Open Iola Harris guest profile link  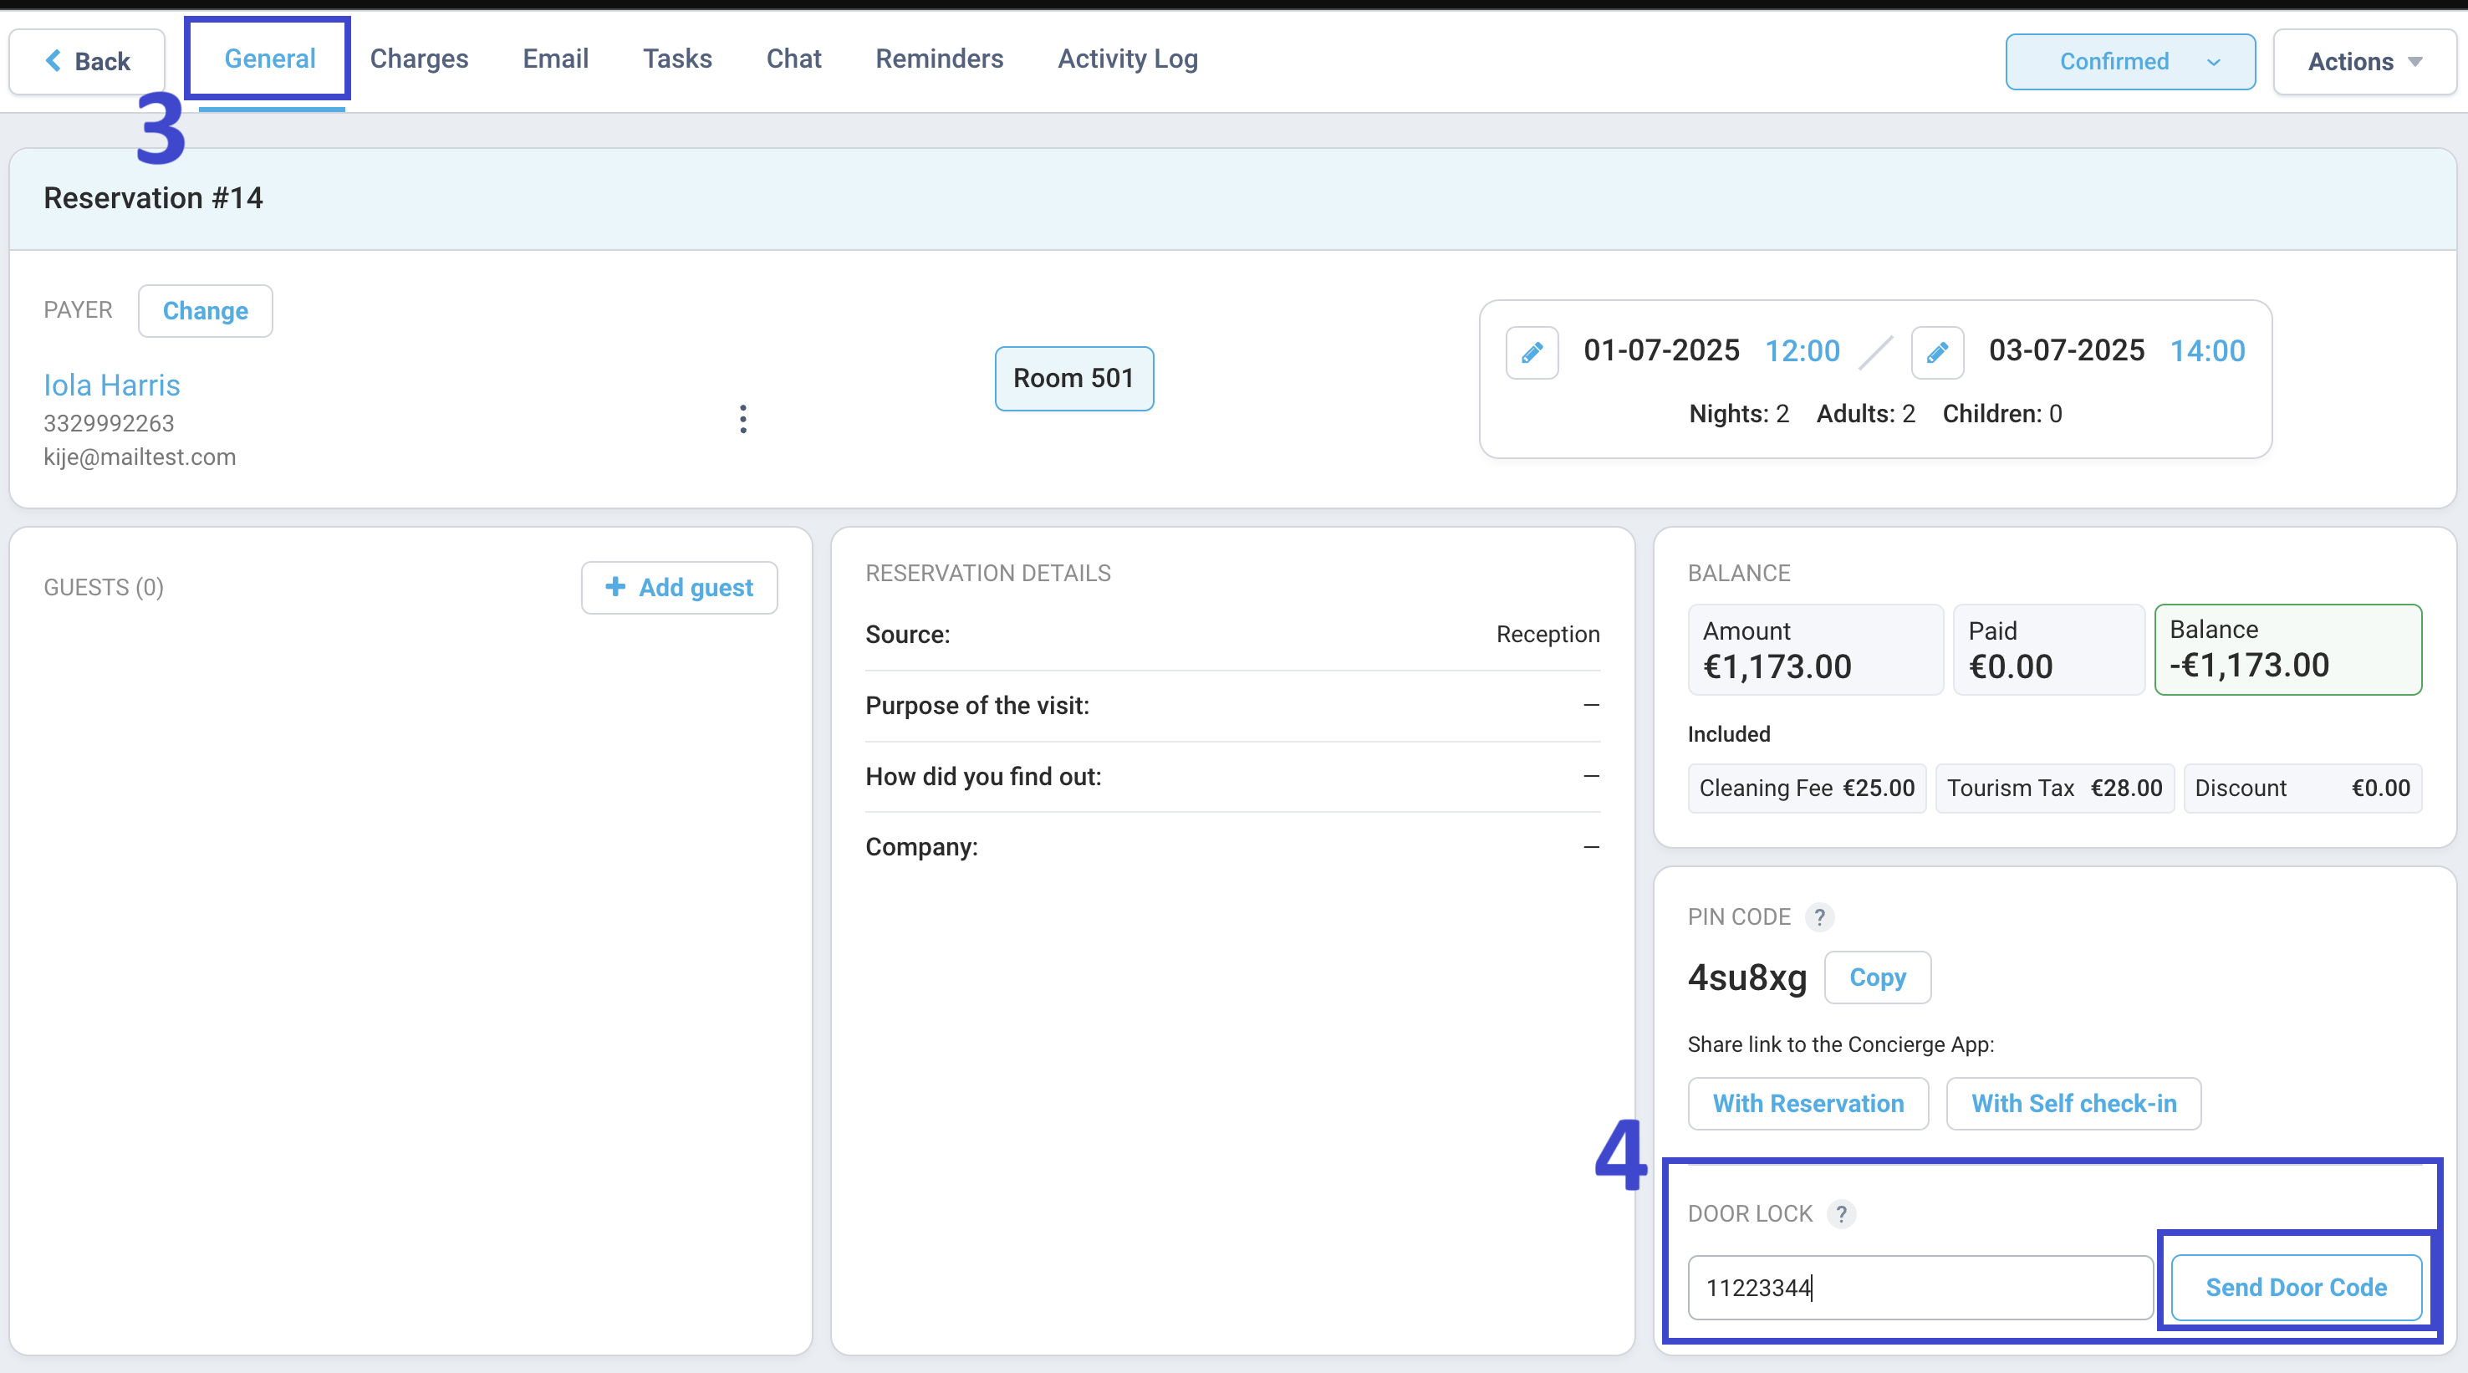(112, 385)
